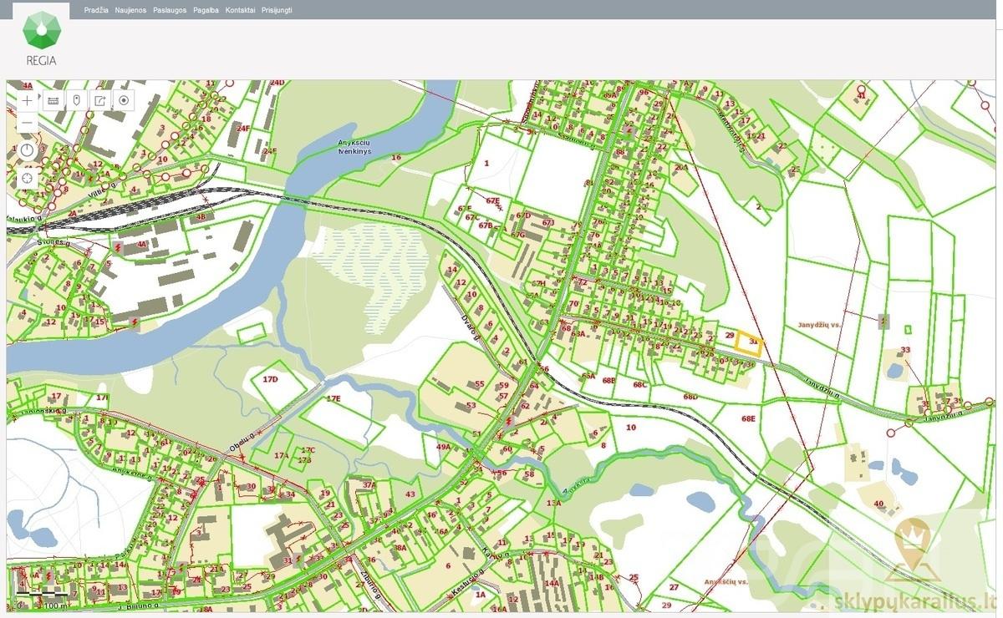Select parcel labeled 17E
Screen dimensions: 1003x618
click(334, 398)
